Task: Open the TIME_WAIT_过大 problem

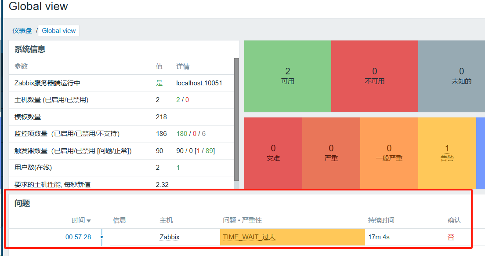Action: [249, 237]
